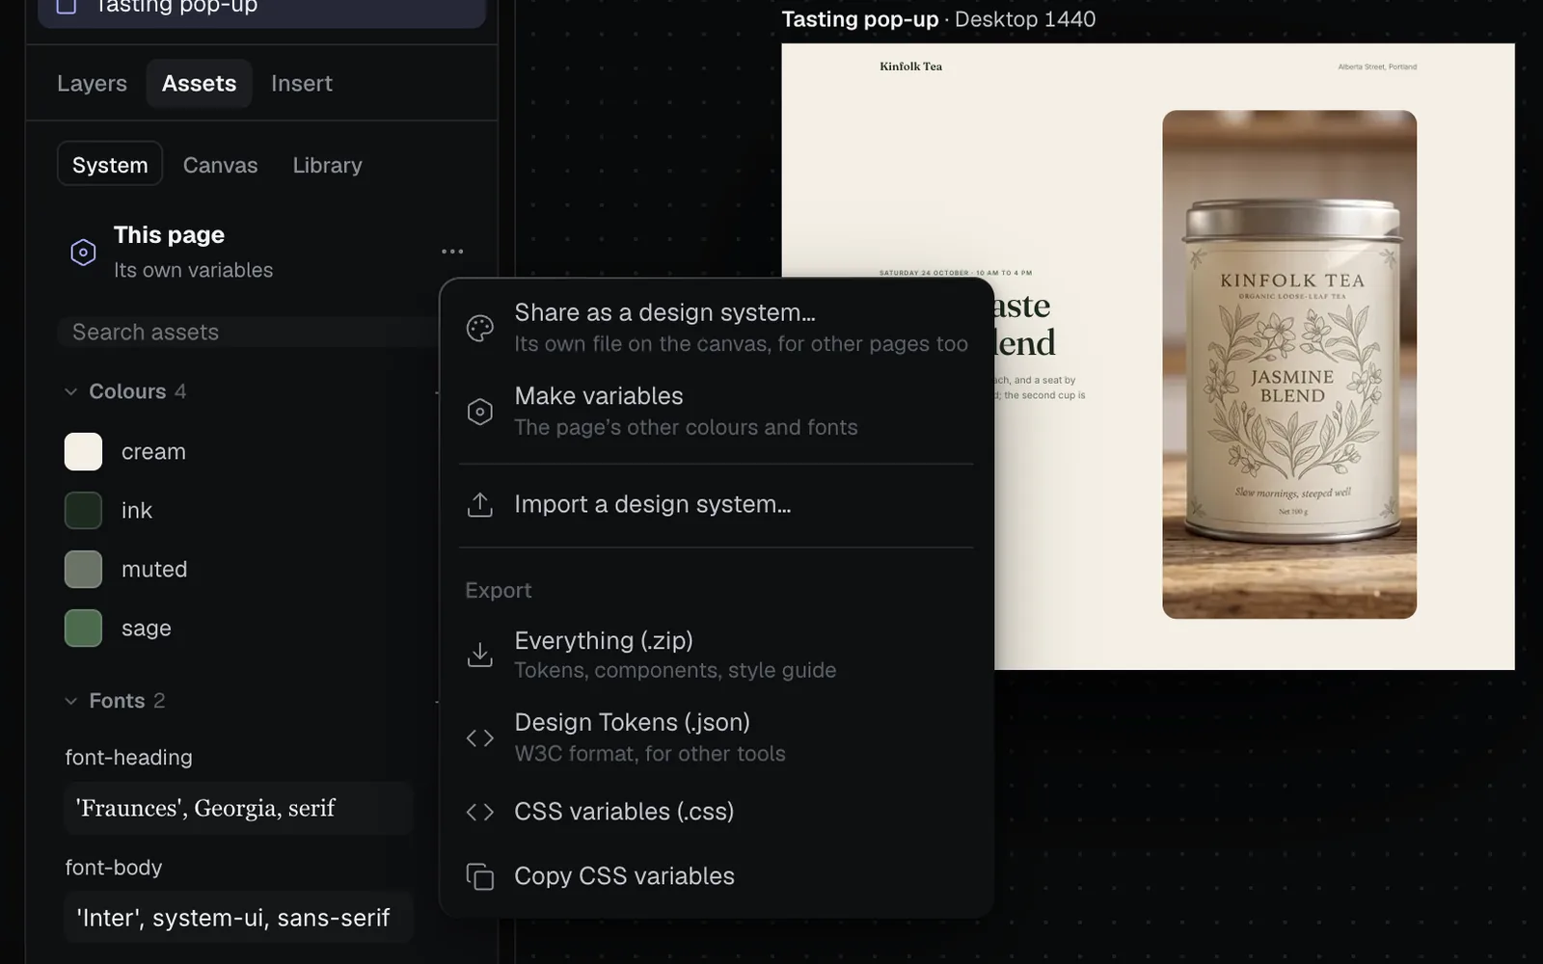Open the Library sub-tab

coord(327,165)
